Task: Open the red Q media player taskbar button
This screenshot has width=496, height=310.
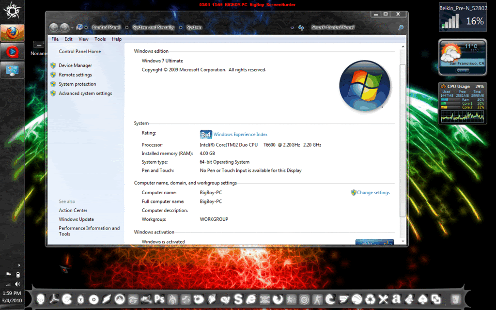Action: pos(12,51)
